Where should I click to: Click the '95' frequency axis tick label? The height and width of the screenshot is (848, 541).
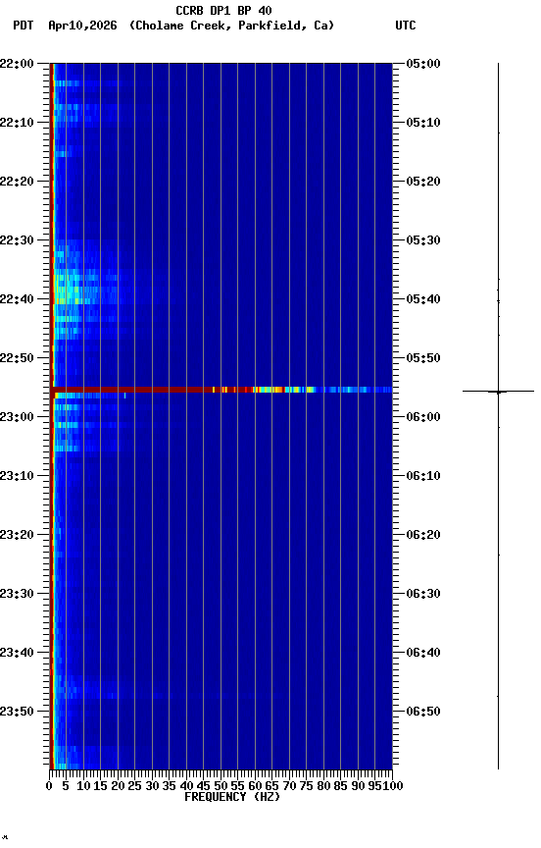pyautogui.click(x=374, y=787)
